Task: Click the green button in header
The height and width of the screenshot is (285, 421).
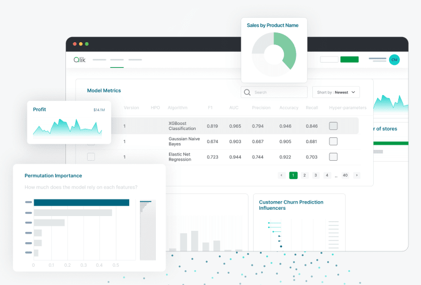Action: [x=349, y=59]
